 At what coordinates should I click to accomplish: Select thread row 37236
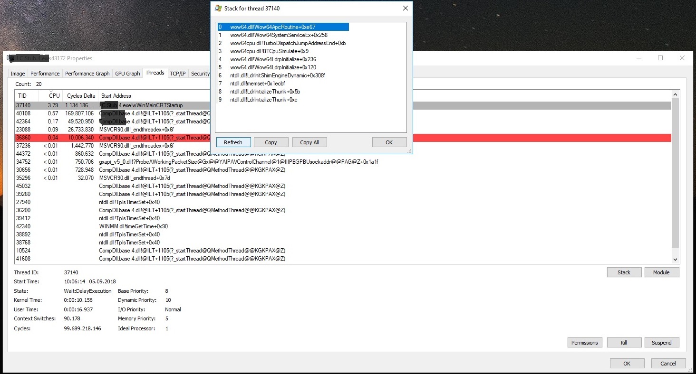(343, 146)
